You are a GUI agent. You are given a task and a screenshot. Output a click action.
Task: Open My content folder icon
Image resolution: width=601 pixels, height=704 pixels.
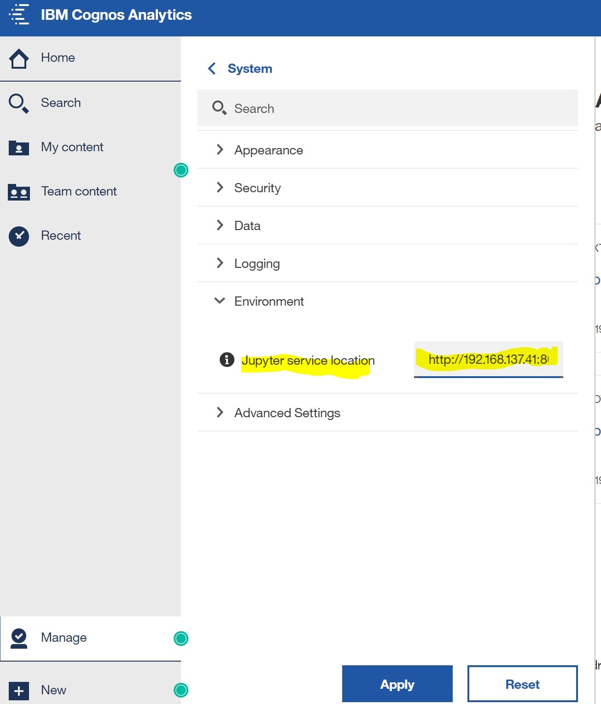(x=19, y=148)
